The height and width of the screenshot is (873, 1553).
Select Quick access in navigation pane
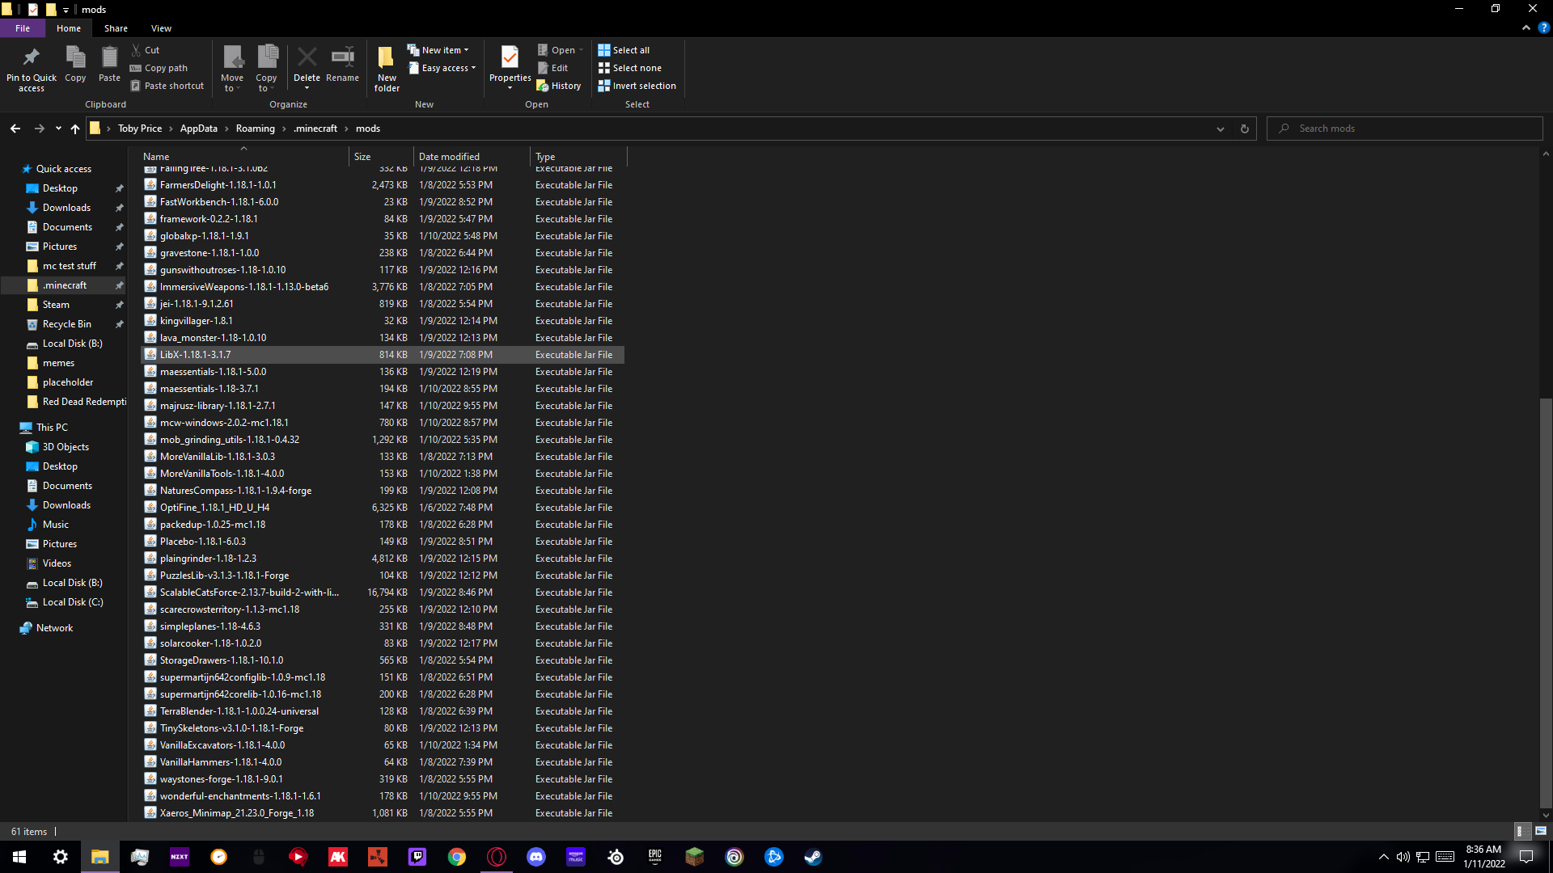click(64, 169)
